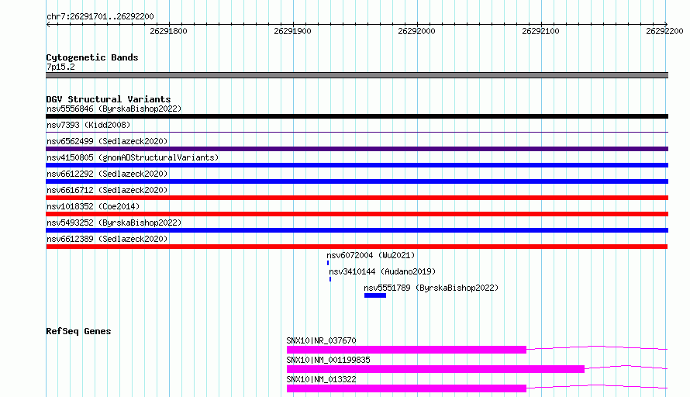The height and width of the screenshot is (397, 690).
Task: Click the black nsv5556846 variant bar
Action: point(357,116)
